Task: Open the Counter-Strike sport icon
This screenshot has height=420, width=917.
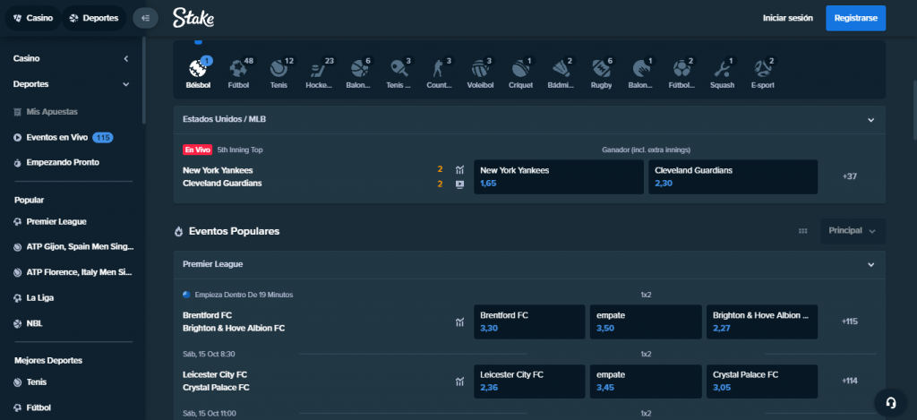Action: (439, 69)
